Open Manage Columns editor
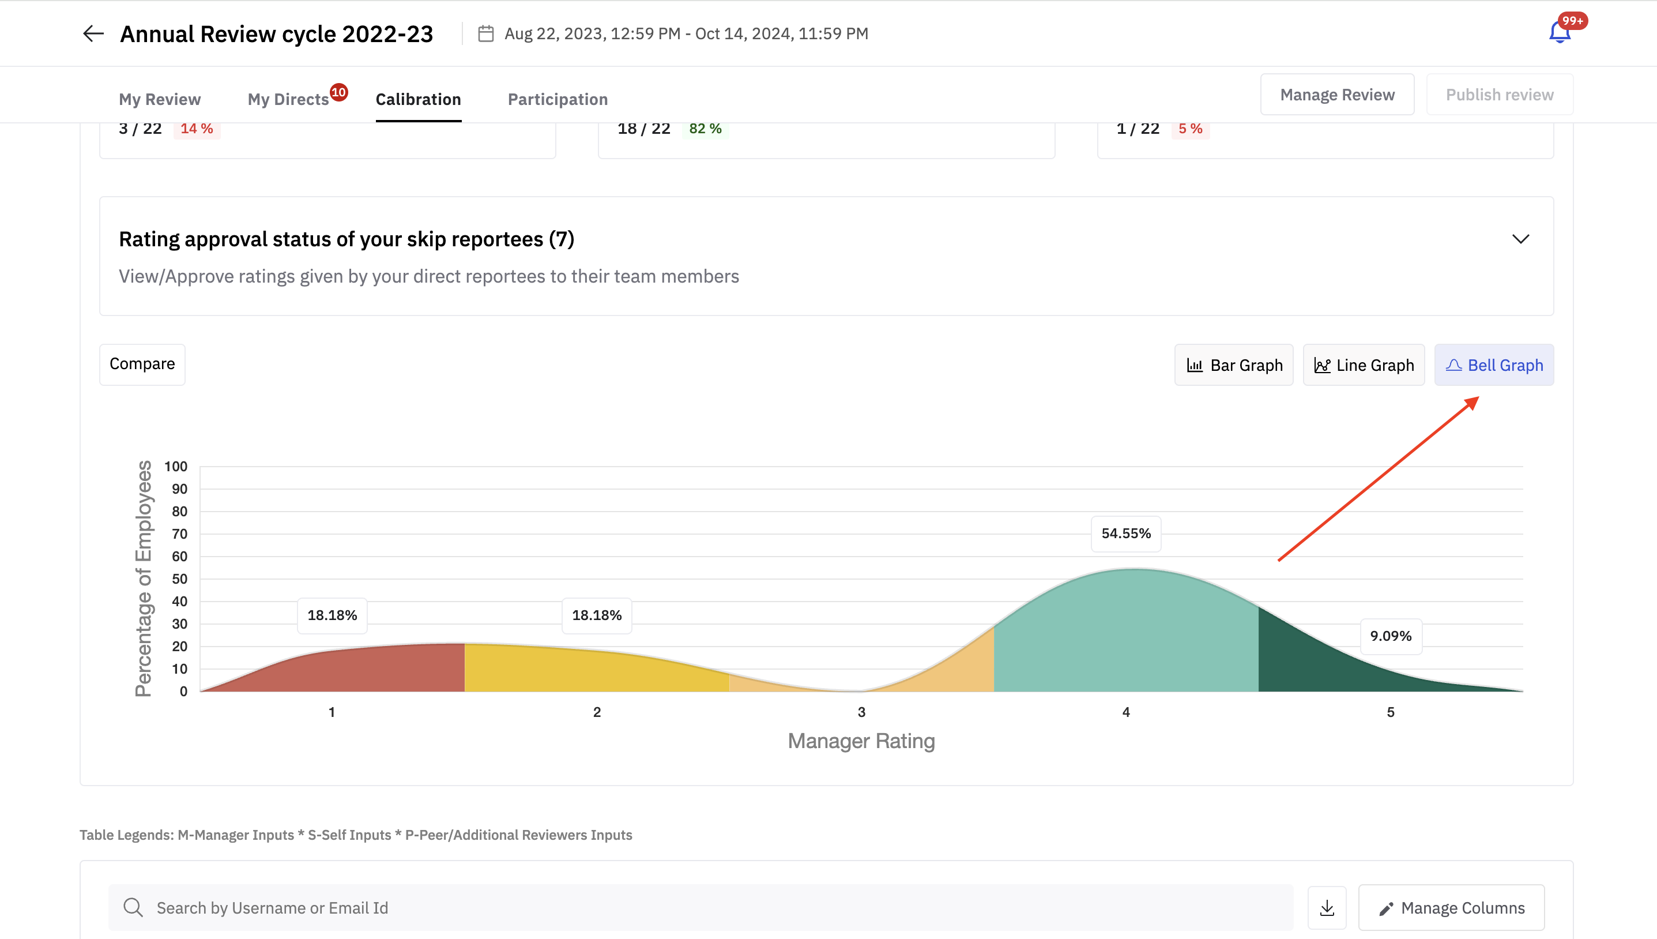The width and height of the screenshot is (1657, 939). click(1451, 907)
